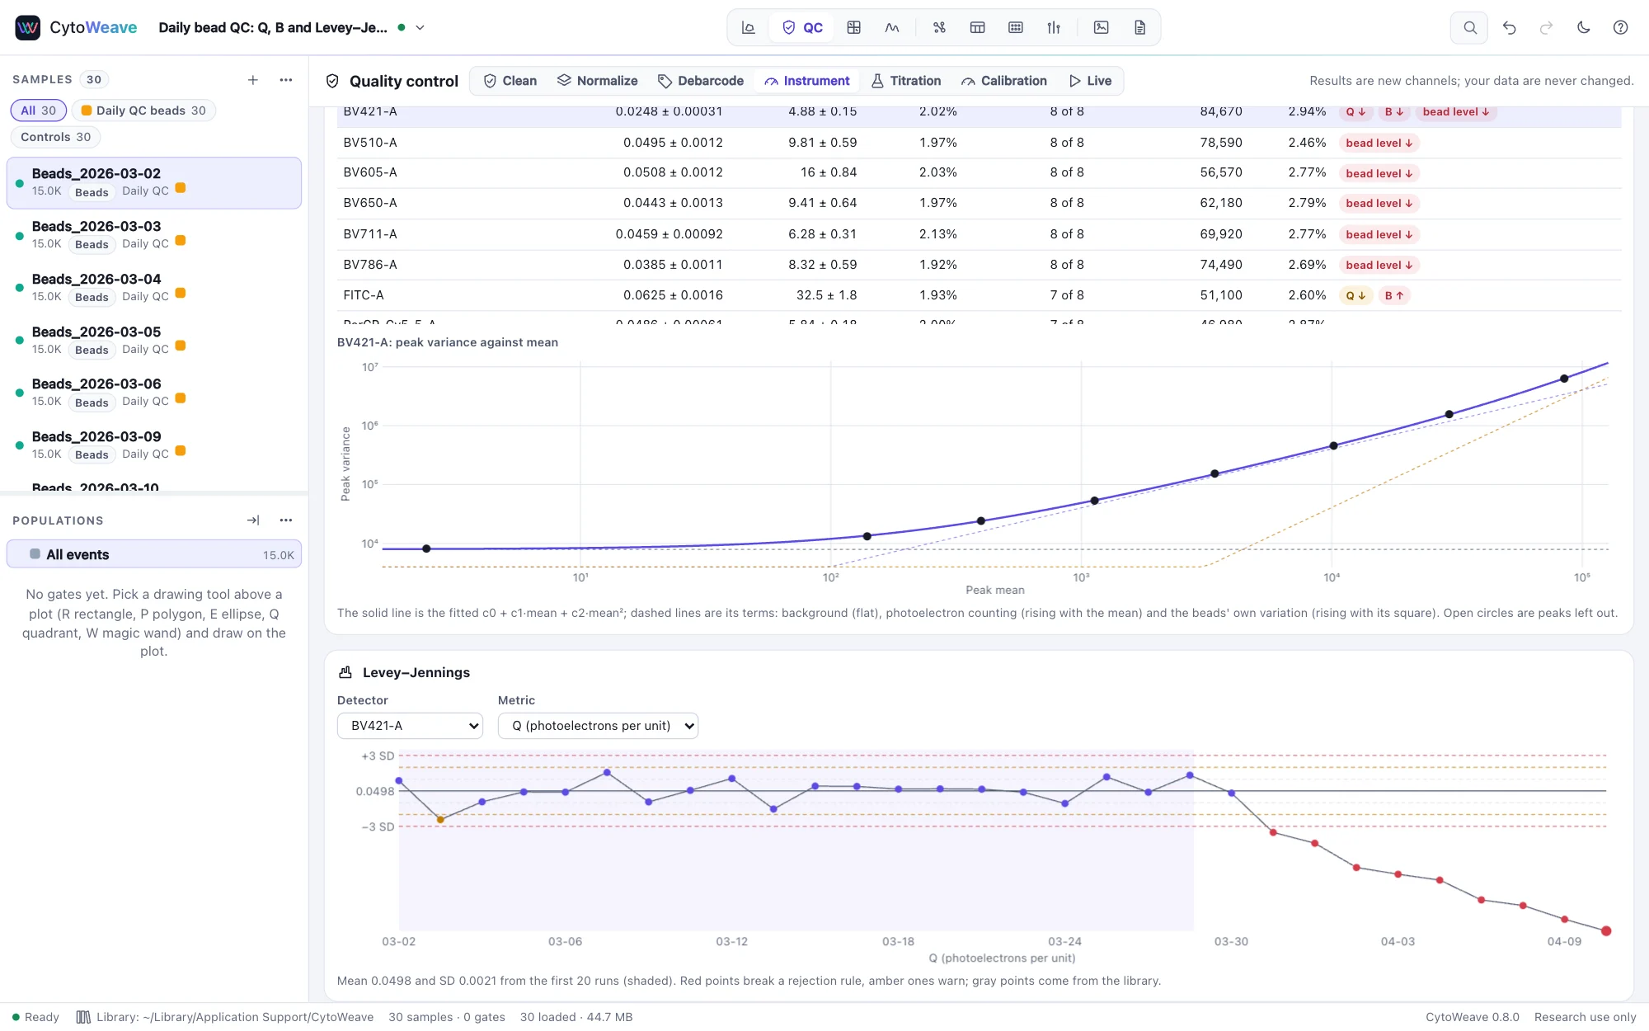Add a new sample with plus icon
Viewport: 1649px width, 1031px height.
click(x=253, y=80)
